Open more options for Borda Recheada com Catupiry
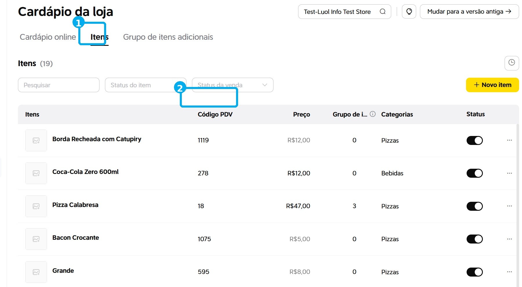 pos(510,140)
